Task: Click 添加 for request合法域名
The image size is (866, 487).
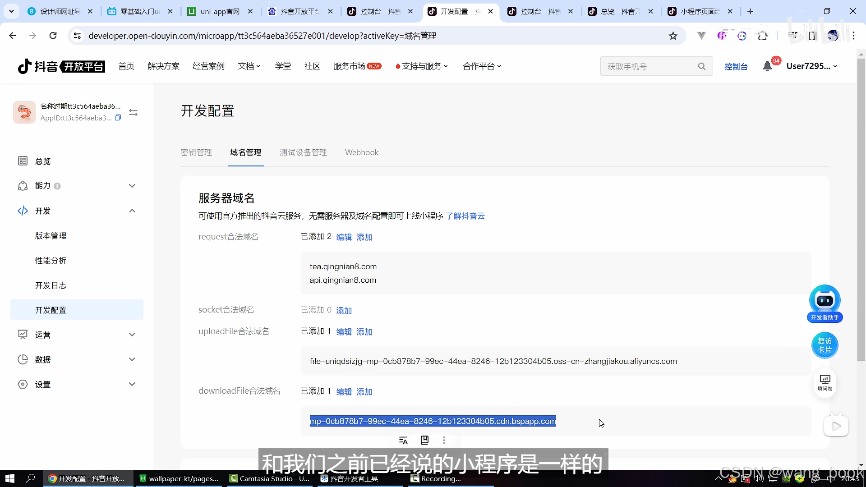Action: coord(364,237)
